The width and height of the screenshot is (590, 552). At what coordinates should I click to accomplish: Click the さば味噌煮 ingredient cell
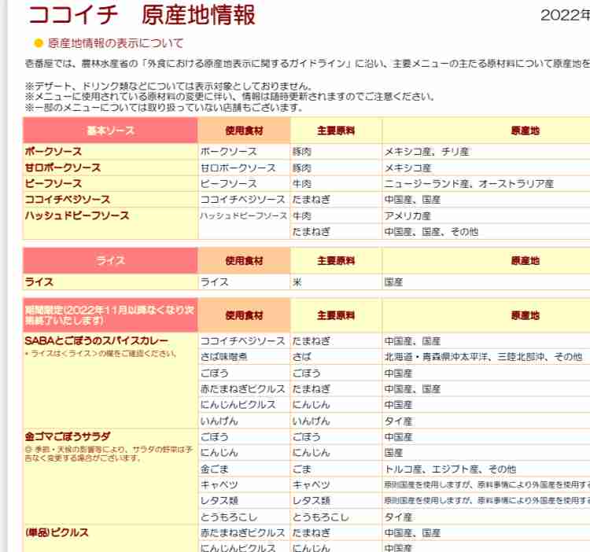(x=224, y=356)
